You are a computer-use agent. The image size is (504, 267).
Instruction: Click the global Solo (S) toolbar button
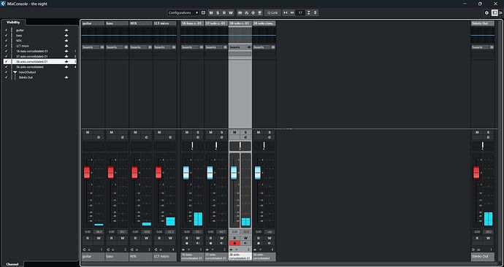point(218,13)
